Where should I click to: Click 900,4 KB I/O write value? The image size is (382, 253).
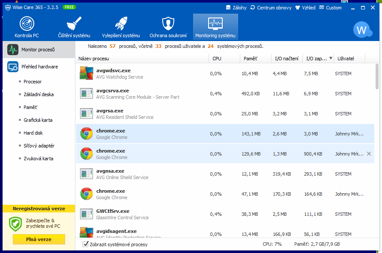(x=313, y=154)
